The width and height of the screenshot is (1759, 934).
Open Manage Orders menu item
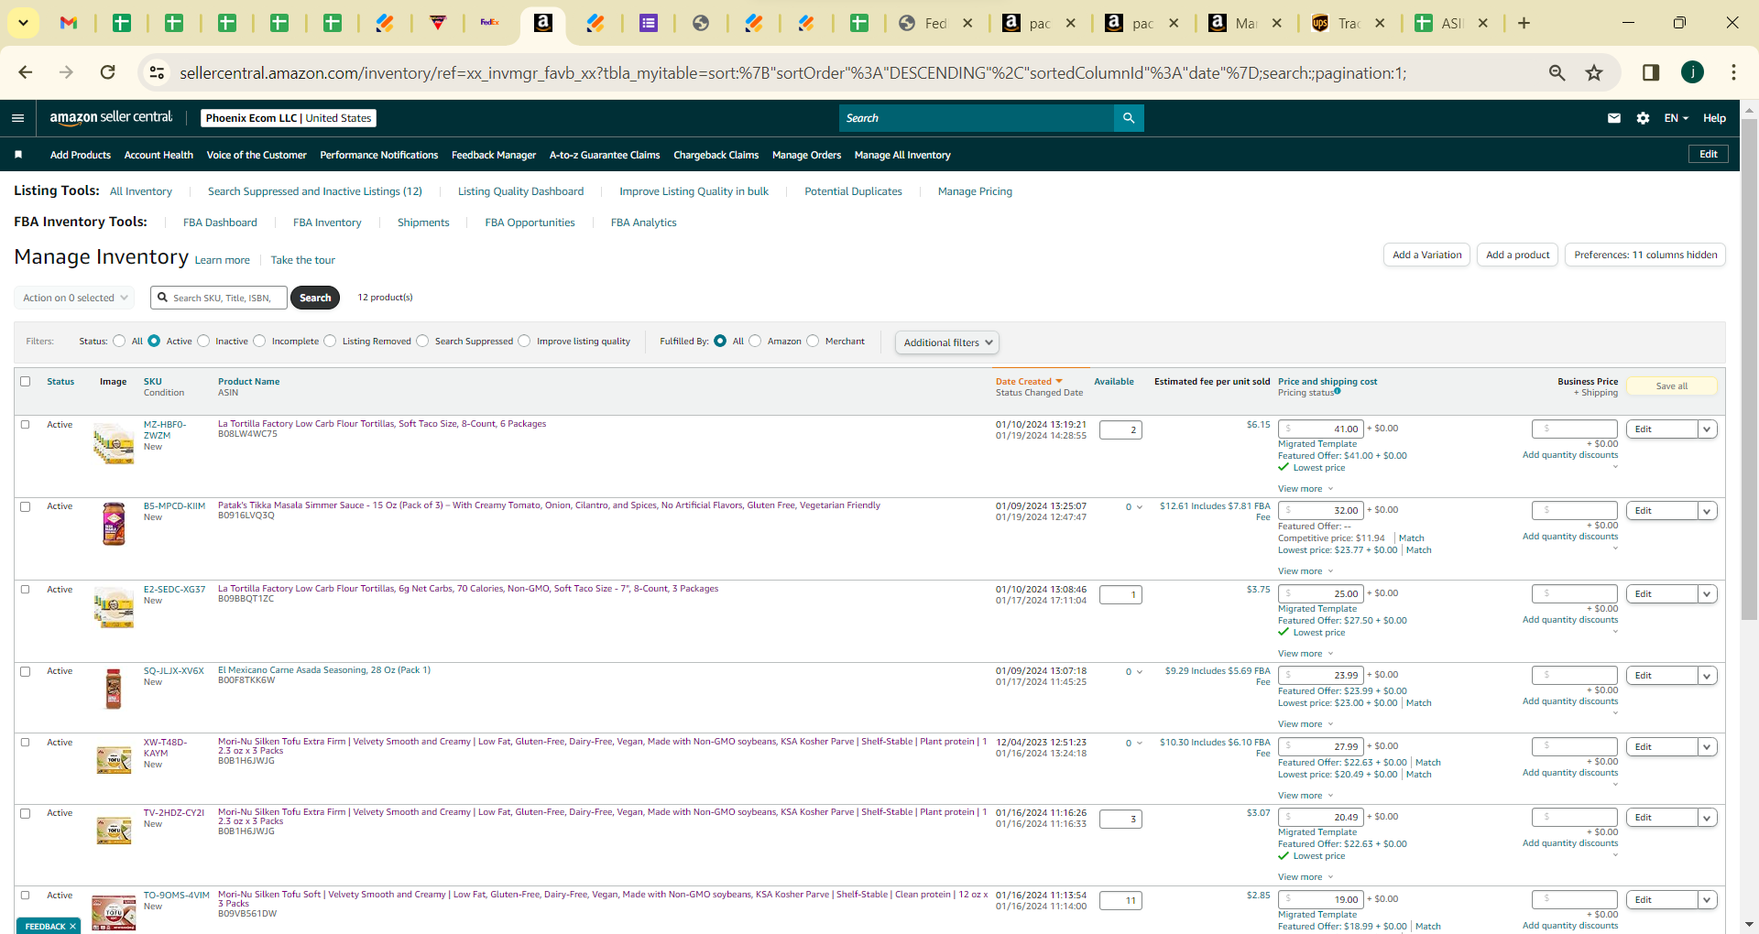click(806, 155)
